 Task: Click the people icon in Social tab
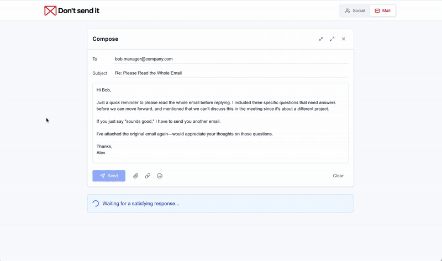coord(348,10)
